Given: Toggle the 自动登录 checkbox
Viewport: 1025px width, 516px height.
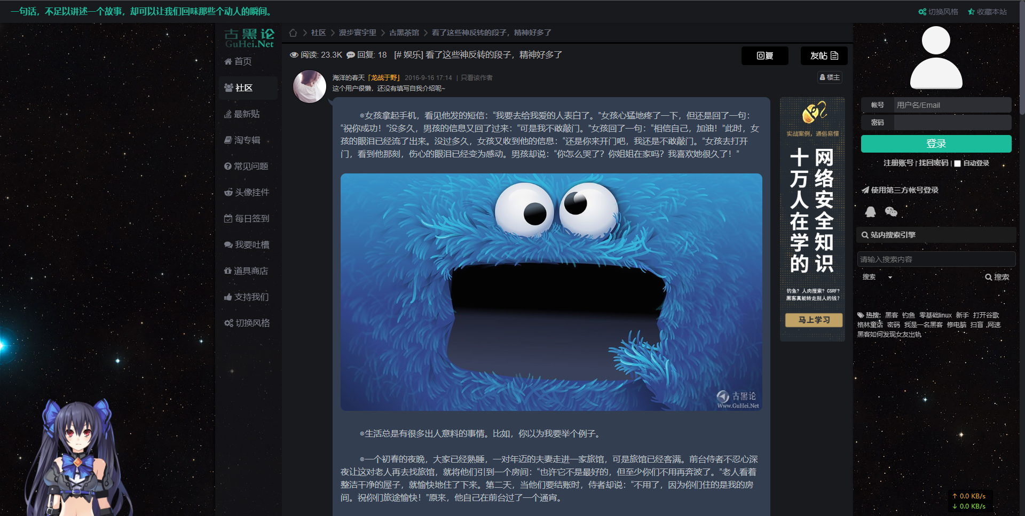Looking at the screenshot, I should [x=958, y=163].
